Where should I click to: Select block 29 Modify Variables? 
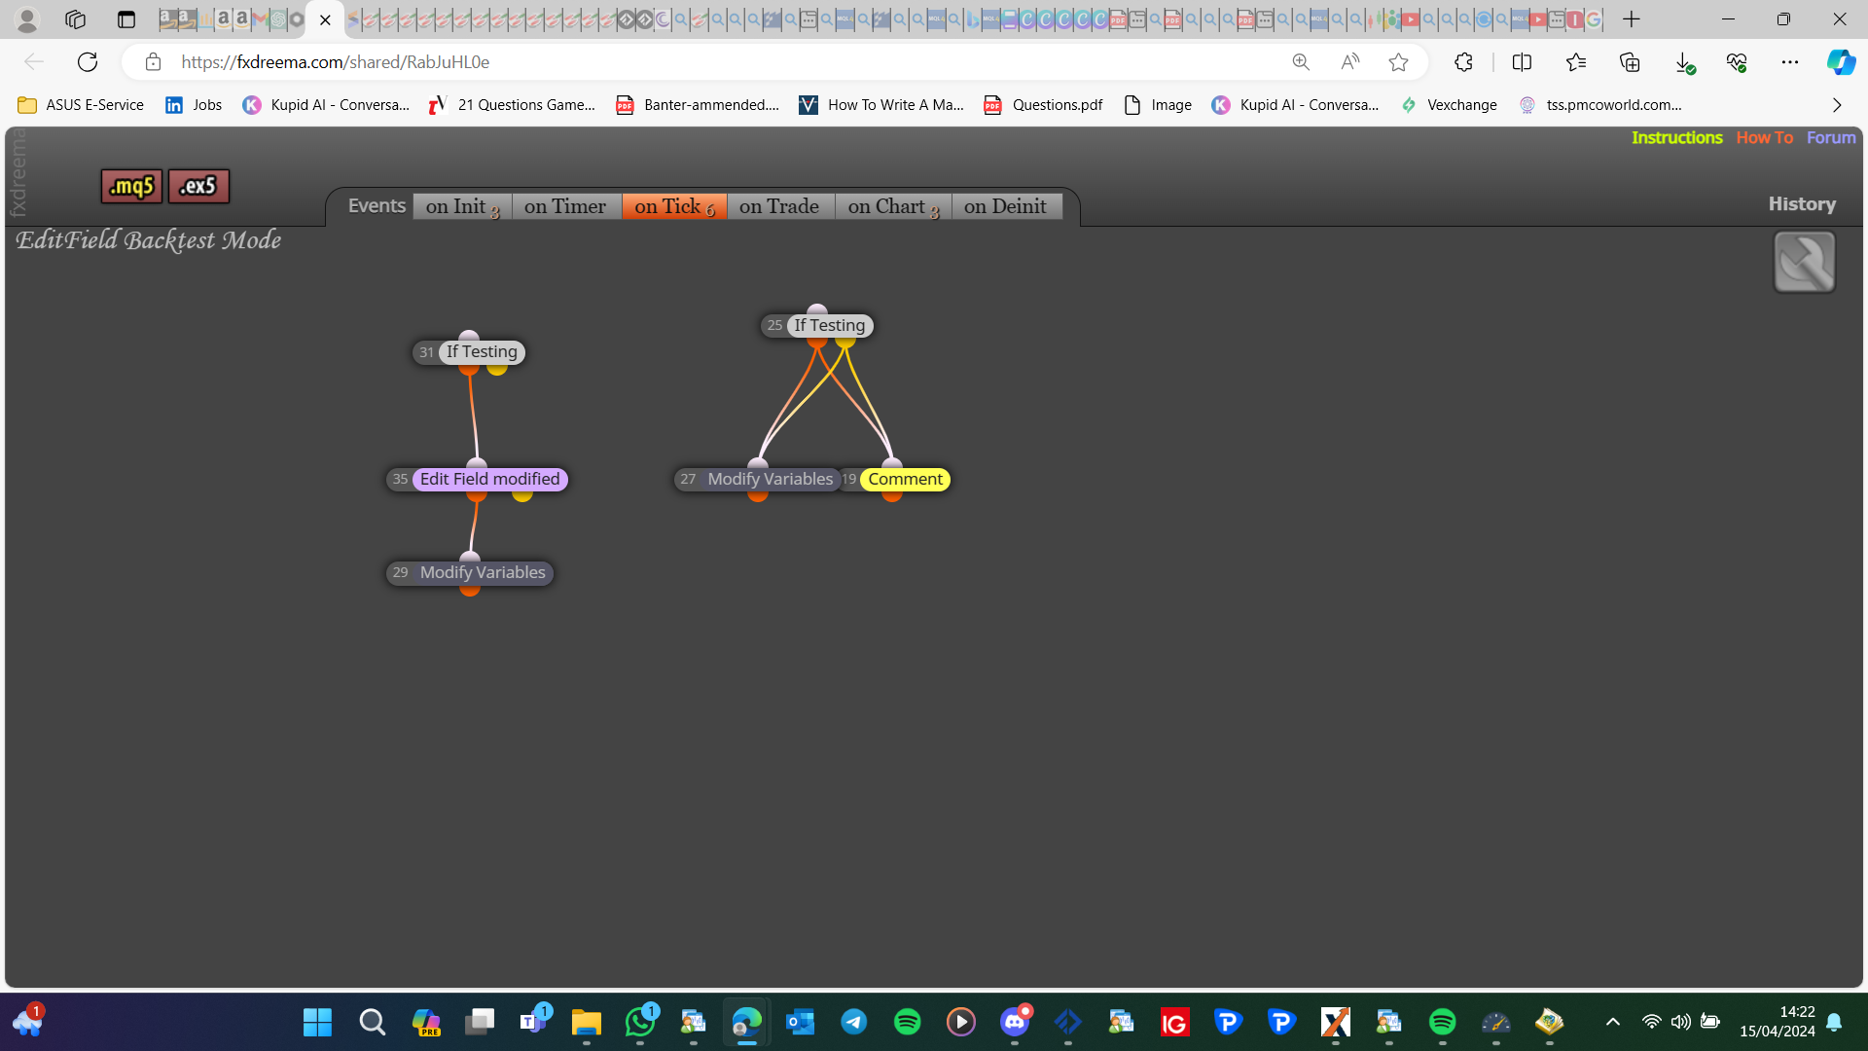click(x=471, y=572)
